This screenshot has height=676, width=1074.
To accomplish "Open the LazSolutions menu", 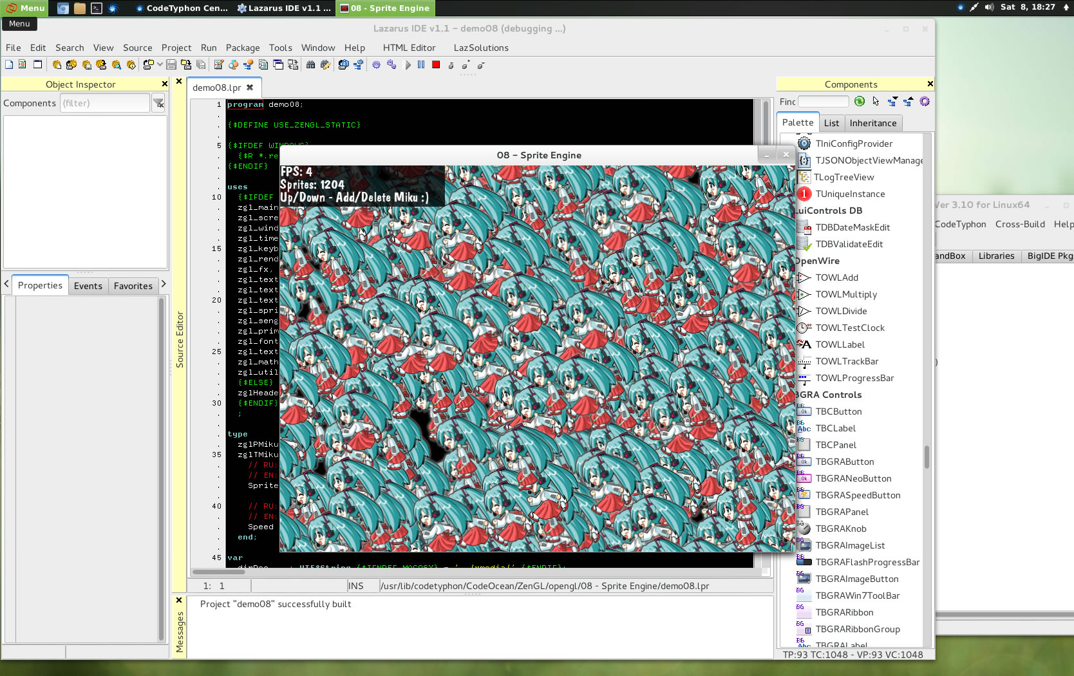I will tap(481, 48).
